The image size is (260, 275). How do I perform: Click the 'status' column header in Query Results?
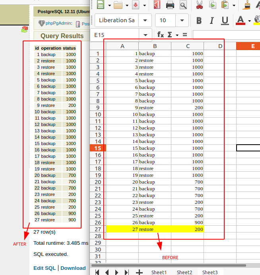click(69, 48)
